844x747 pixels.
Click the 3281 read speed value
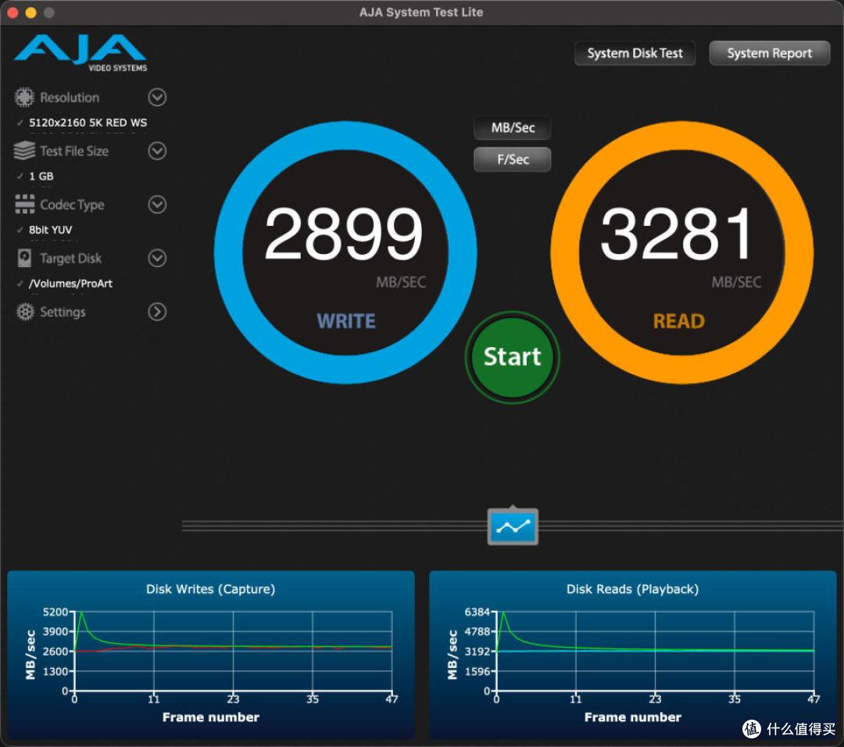tap(675, 234)
